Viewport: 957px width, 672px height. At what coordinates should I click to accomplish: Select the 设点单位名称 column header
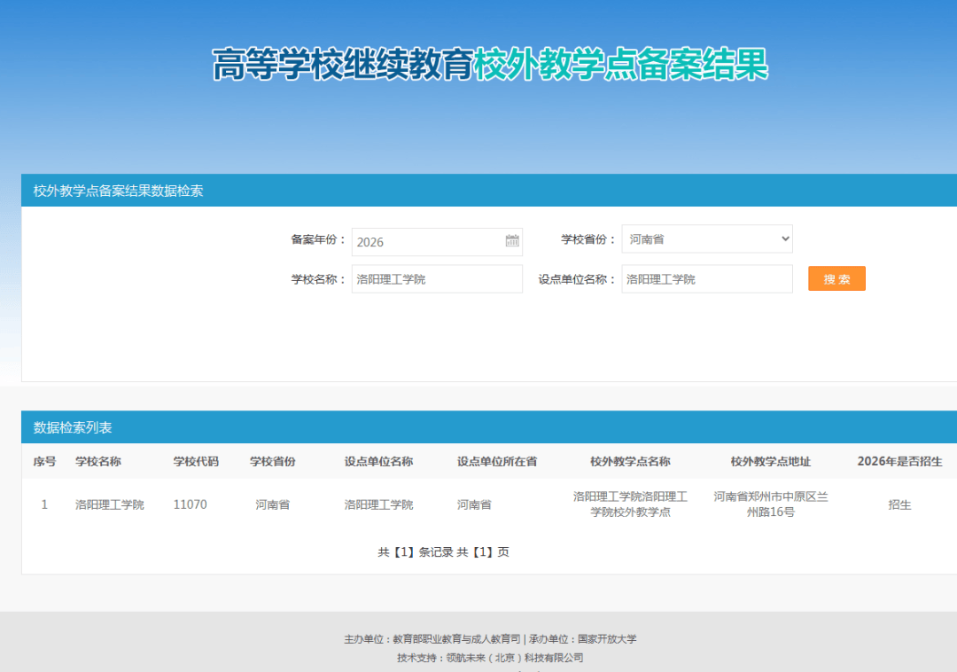pos(378,461)
